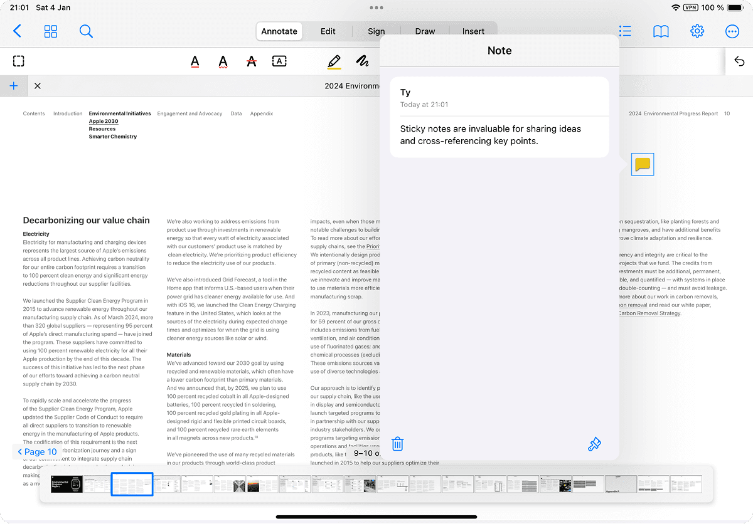The width and height of the screenshot is (753, 524).
Task: Tap the 9–10 page indicator
Action: point(366,453)
